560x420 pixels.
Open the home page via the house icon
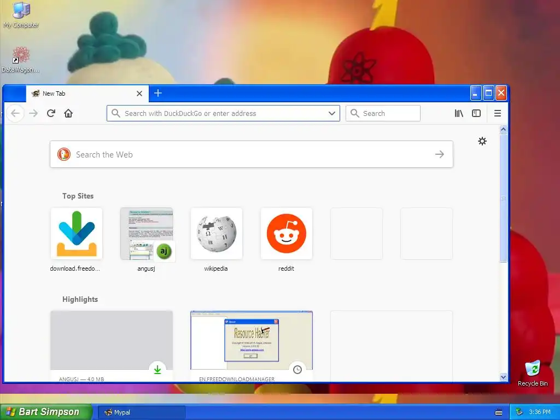click(x=68, y=113)
